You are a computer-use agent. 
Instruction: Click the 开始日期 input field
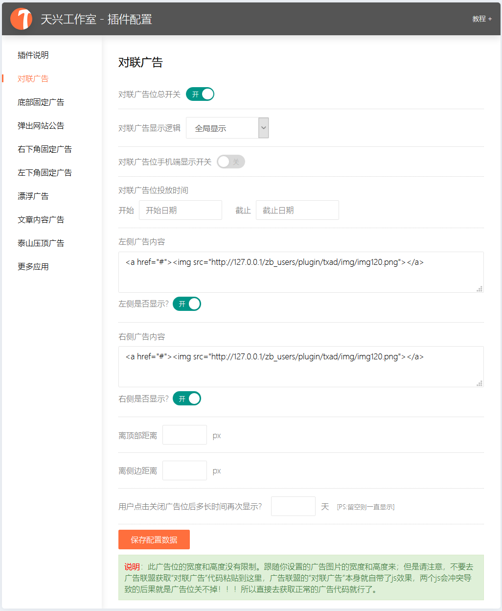click(x=181, y=210)
